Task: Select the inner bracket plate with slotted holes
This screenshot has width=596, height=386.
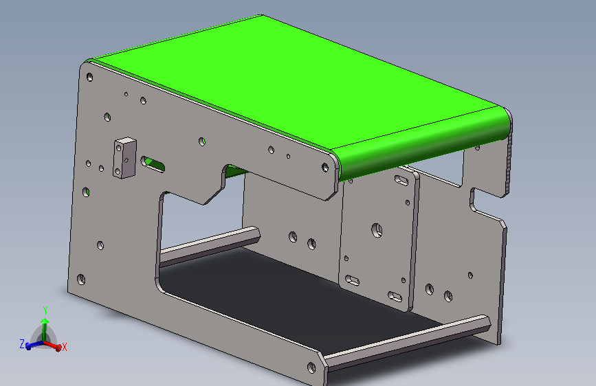Action: (x=378, y=239)
